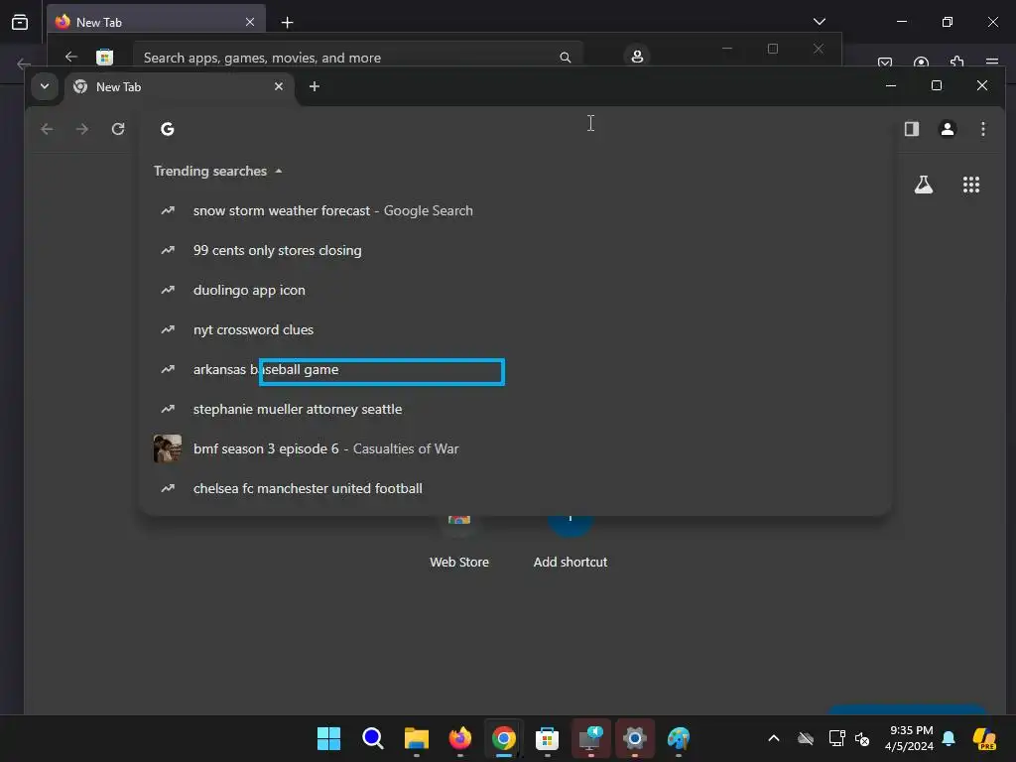
Task: Open Settings gear in taskbar
Action: click(635, 738)
